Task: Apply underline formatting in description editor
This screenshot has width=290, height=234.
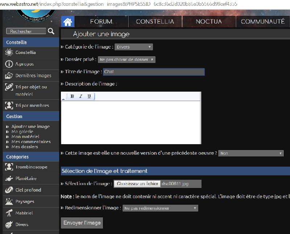Action: 89,96
